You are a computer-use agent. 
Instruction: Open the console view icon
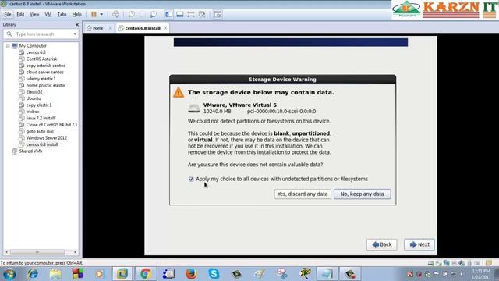pos(218,14)
